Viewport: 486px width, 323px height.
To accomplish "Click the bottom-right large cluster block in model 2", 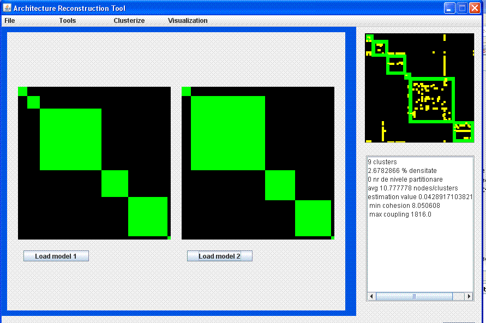I will tap(313, 218).
